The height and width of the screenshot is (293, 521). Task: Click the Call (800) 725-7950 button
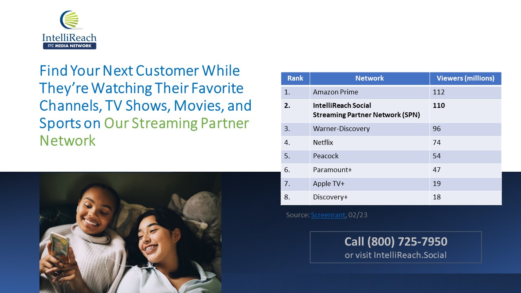[x=395, y=242]
